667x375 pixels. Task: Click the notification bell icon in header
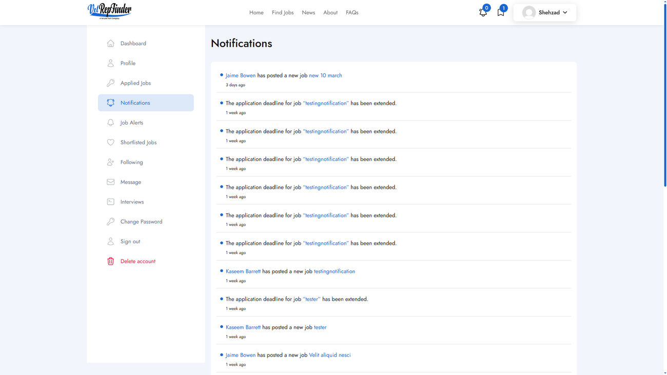pos(483,13)
